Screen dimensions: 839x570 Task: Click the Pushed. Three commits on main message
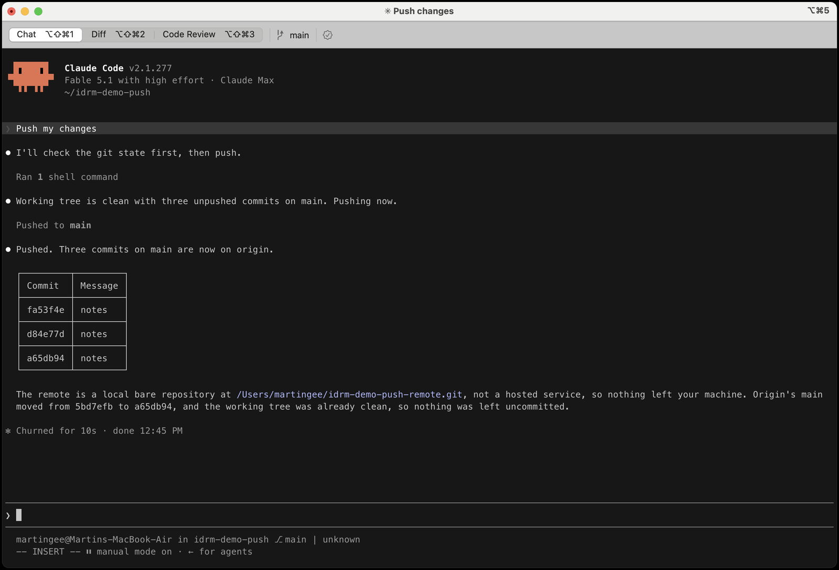coord(145,249)
